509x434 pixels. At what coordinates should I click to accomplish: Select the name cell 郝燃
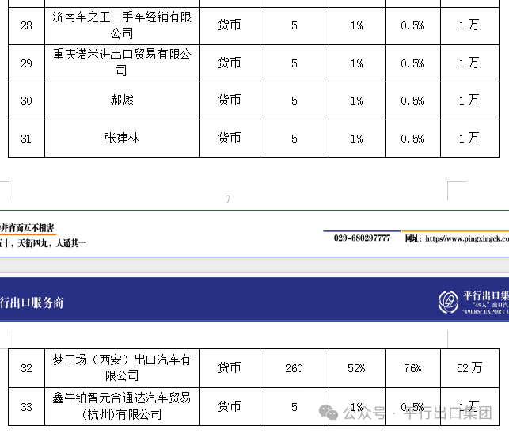tap(122, 101)
